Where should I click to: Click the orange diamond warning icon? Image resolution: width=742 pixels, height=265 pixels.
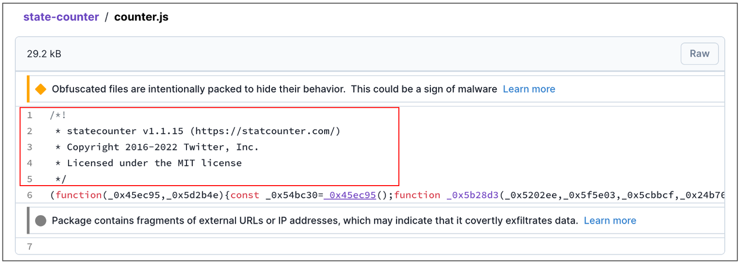pyautogui.click(x=41, y=89)
